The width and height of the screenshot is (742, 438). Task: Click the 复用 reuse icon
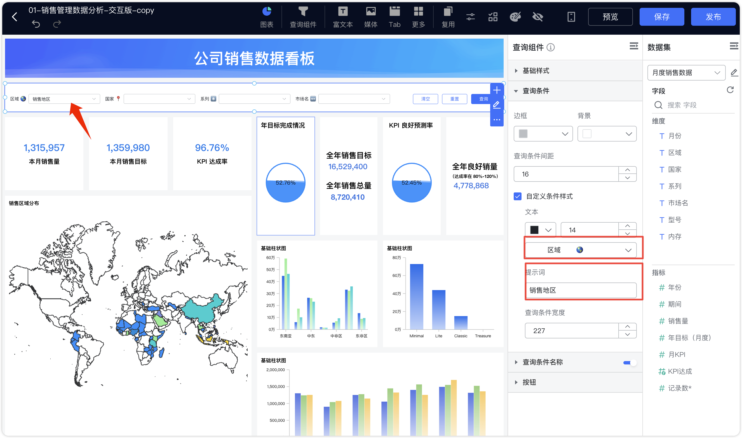point(448,17)
